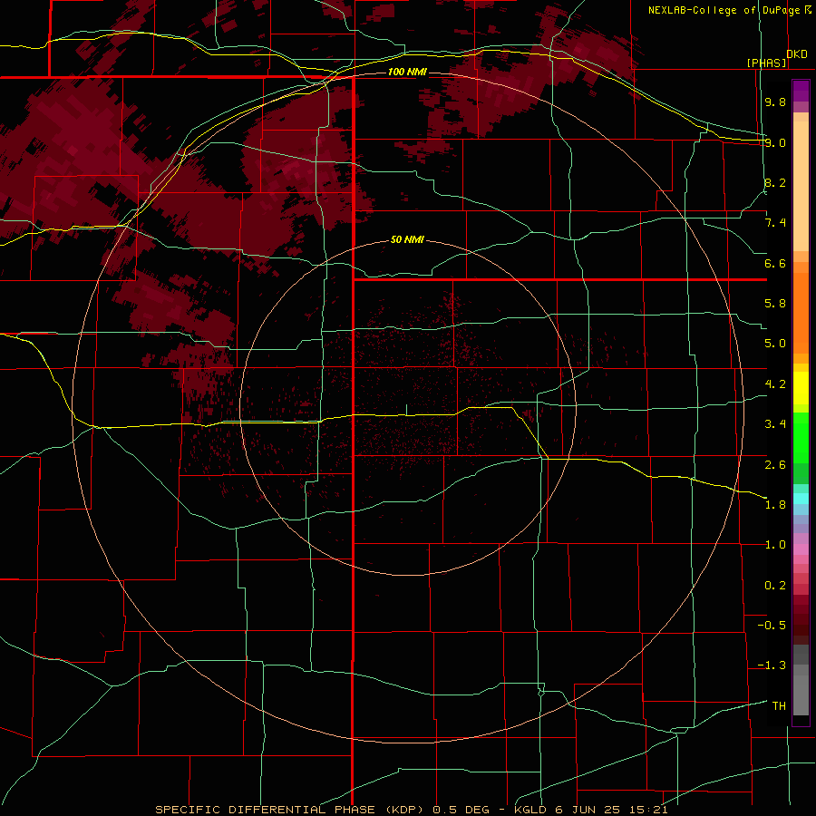Click the [PHAS] unit label

[767, 63]
